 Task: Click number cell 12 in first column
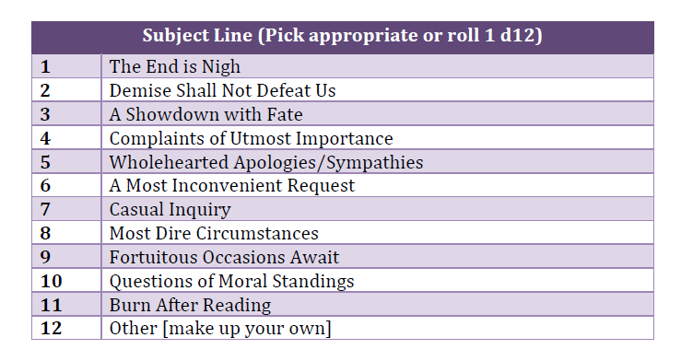point(66,328)
